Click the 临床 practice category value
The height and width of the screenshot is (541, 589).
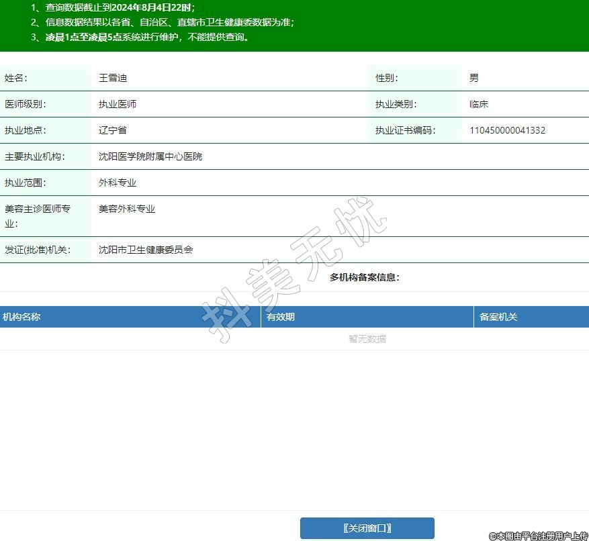click(479, 104)
